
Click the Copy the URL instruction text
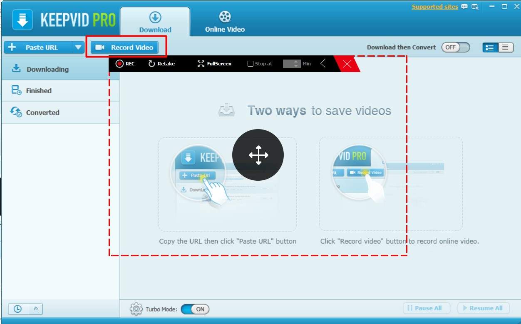click(228, 241)
